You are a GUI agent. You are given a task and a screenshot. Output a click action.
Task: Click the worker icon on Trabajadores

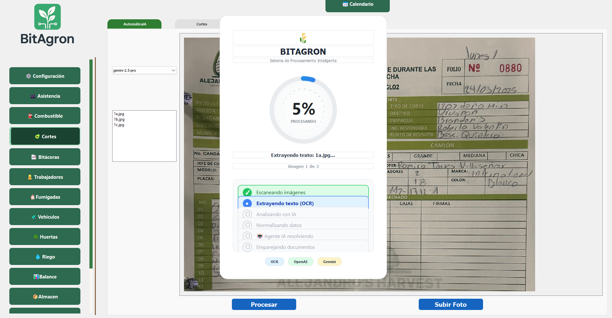[x=30, y=177]
